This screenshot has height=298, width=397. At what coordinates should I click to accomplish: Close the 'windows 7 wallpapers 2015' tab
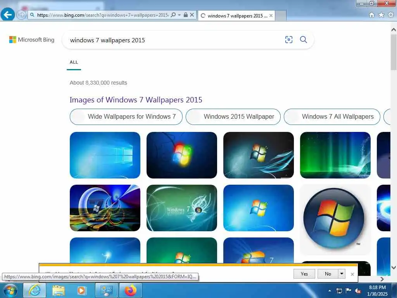click(x=271, y=16)
